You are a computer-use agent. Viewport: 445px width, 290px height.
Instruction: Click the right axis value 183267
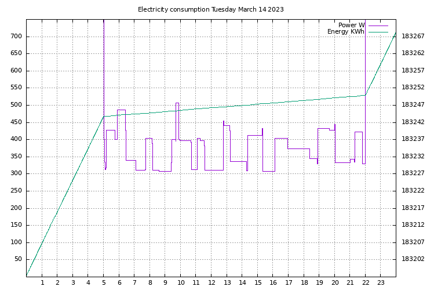tap(413, 37)
